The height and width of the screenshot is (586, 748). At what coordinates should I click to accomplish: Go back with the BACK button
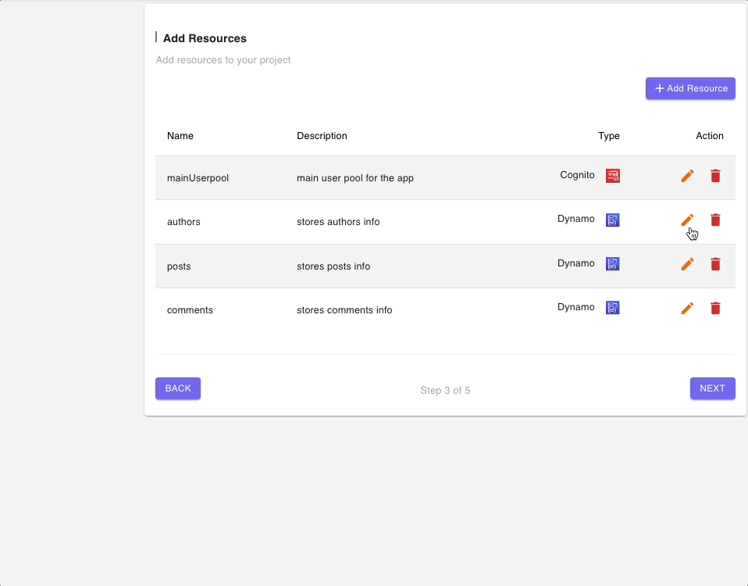(178, 388)
